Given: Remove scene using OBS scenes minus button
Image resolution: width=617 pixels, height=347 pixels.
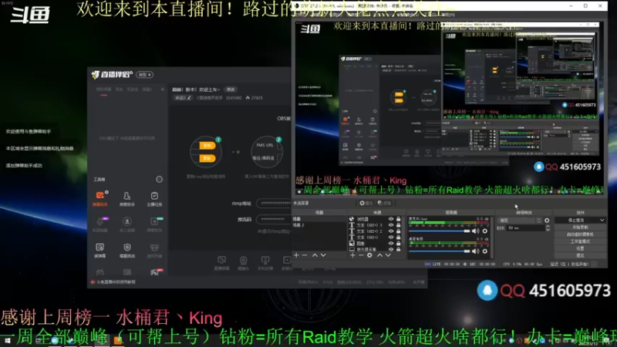Looking at the screenshot, I should click(x=305, y=255).
